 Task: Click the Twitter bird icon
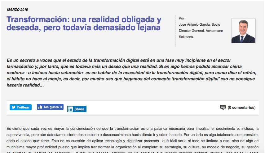(x=13, y=107)
